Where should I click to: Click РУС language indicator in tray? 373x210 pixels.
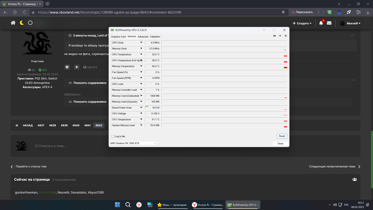(x=347, y=205)
